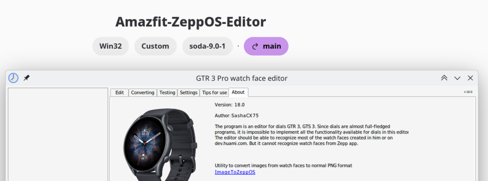Open the Edit tab
Screen dimensions: 488x181
pos(119,92)
